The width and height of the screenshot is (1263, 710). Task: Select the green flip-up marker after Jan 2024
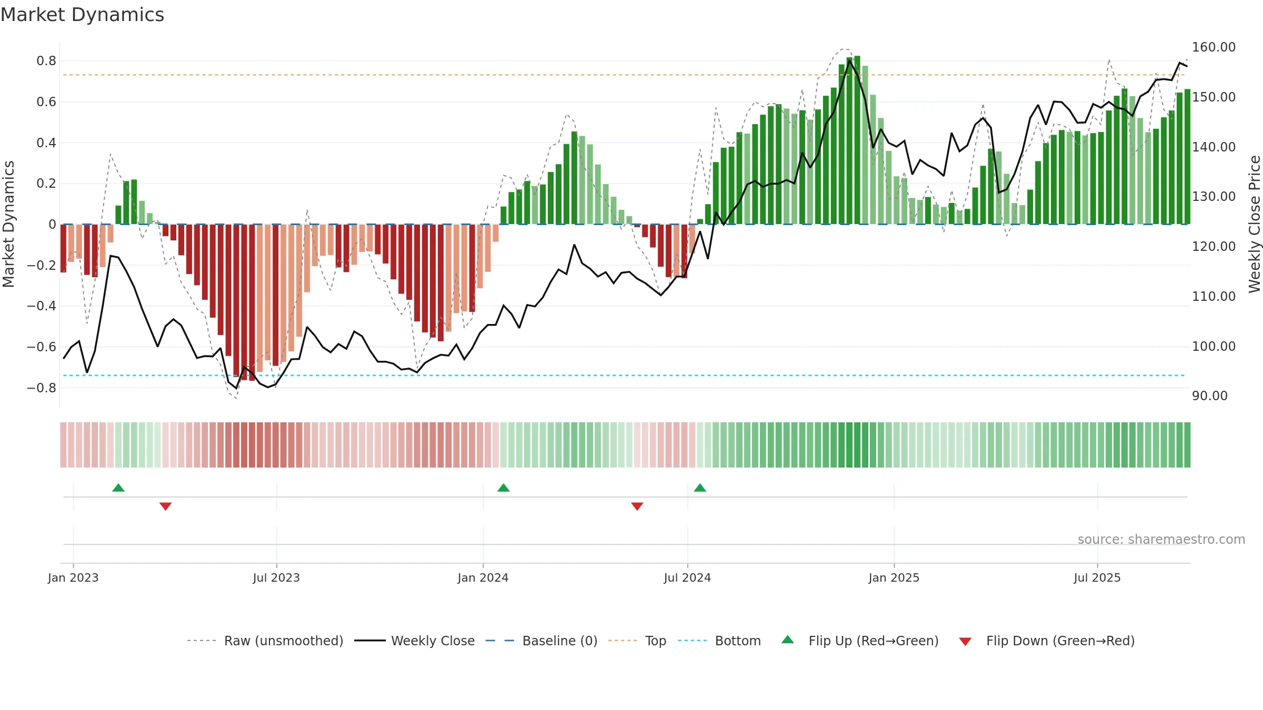click(504, 488)
